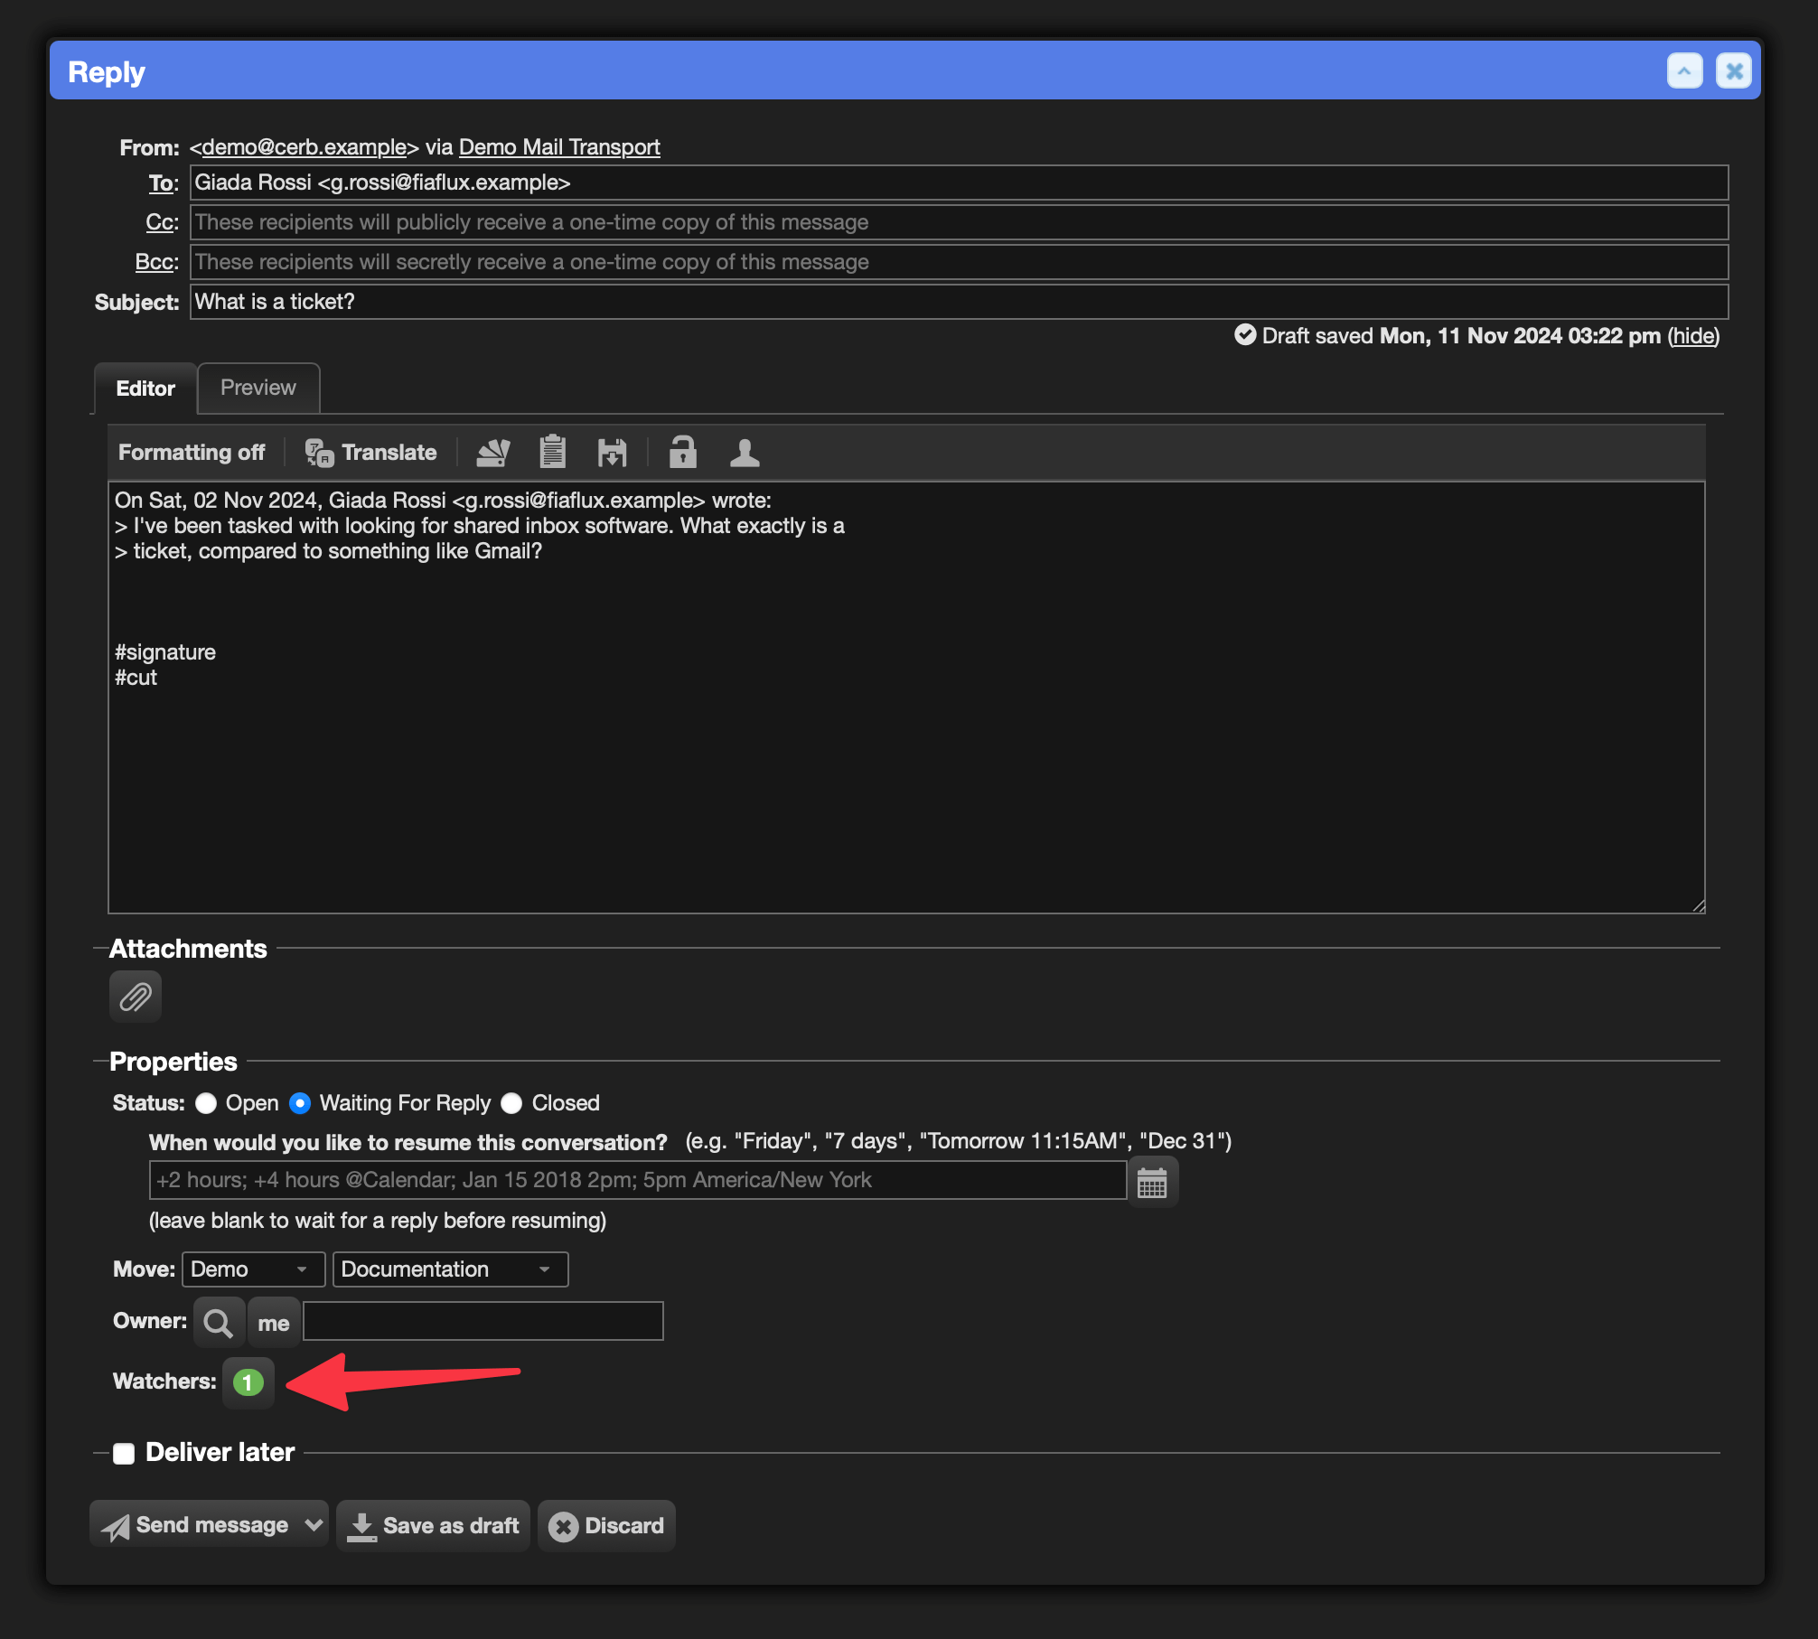Toggle Formatting off in the editor toolbar
Viewport: 1818px width, 1639px height.
[192, 452]
